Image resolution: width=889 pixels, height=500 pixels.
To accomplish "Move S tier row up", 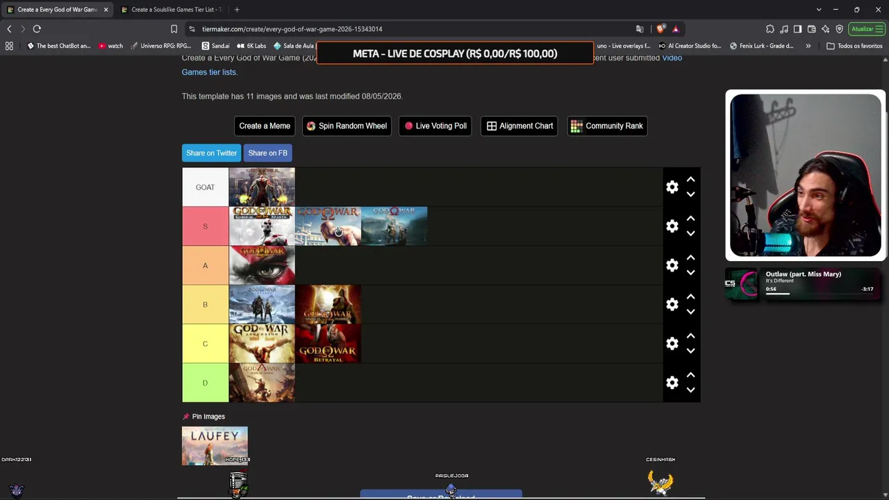I will [690, 218].
